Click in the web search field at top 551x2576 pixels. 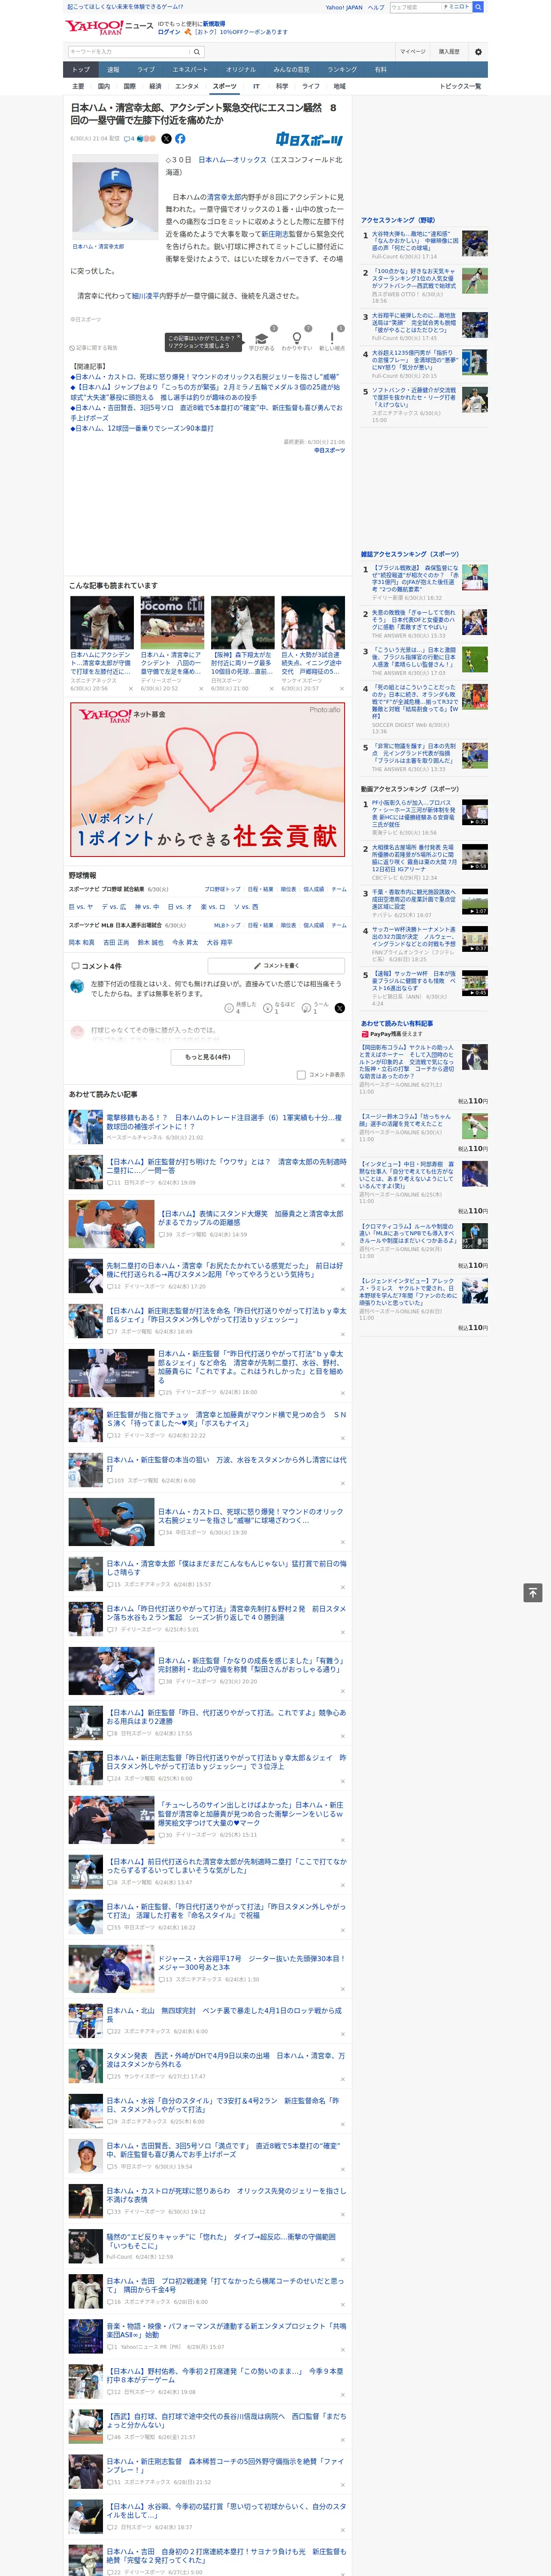pos(416,7)
